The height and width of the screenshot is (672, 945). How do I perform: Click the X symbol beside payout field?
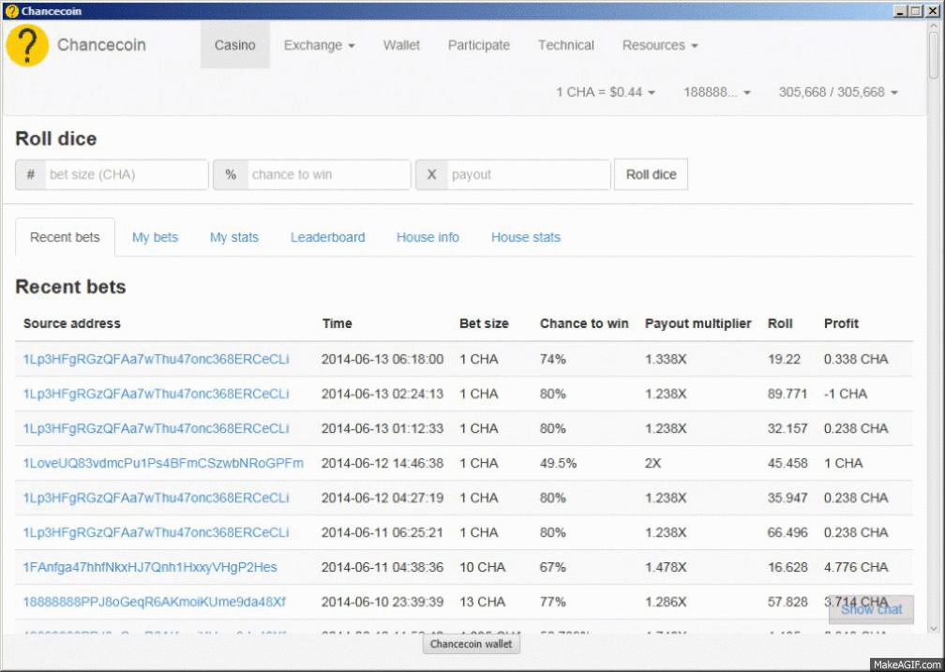coord(431,174)
